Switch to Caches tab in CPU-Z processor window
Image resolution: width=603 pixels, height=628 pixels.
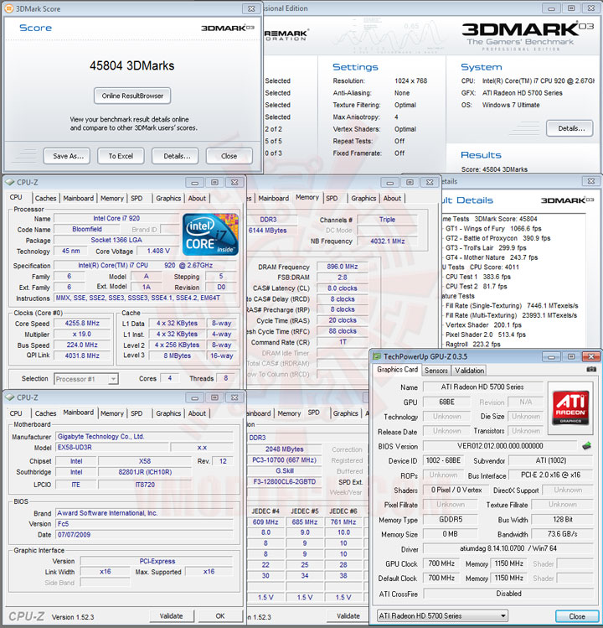(x=45, y=198)
